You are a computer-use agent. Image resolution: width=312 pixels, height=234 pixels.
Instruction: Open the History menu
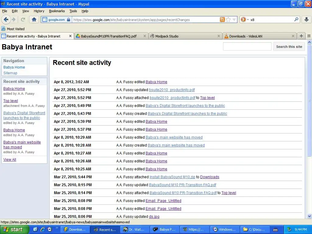coord(39,11)
